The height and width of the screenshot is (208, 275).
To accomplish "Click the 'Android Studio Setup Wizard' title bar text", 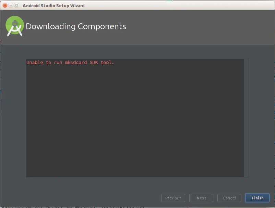I will coord(53,6).
